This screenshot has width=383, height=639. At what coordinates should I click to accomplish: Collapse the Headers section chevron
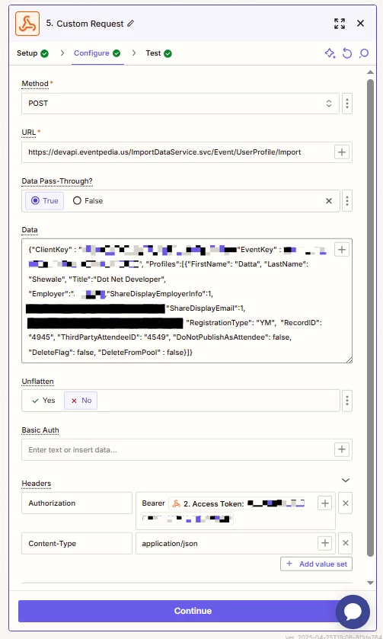346,480
